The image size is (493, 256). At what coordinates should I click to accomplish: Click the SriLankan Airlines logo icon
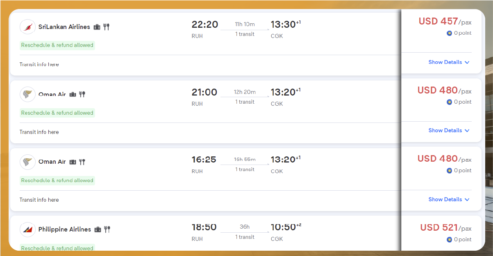coord(27,27)
